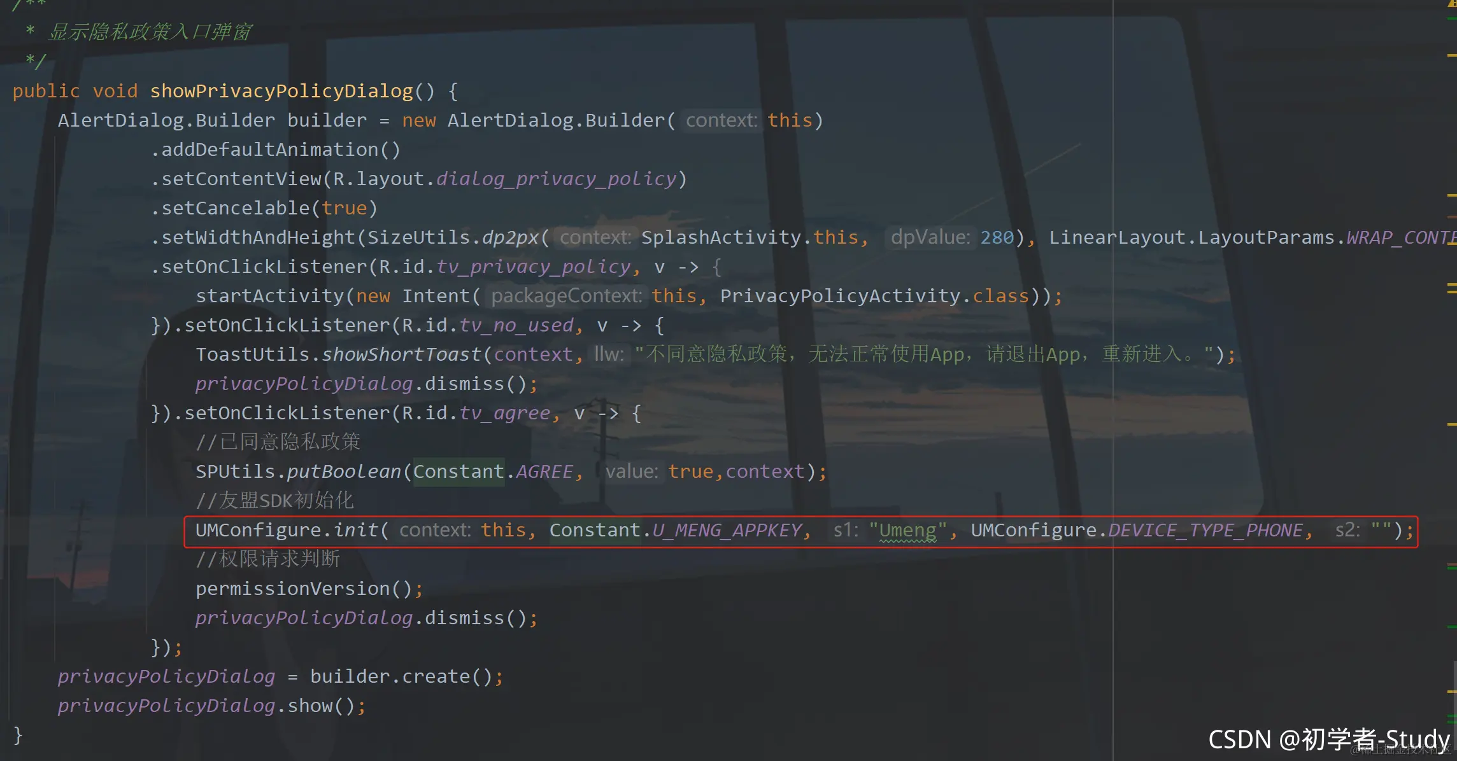
Task: Click the builder.create() call
Action: tap(401, 676)
